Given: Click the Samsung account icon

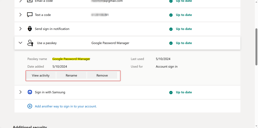Looking at the screenshot, I should click(30, 92).
